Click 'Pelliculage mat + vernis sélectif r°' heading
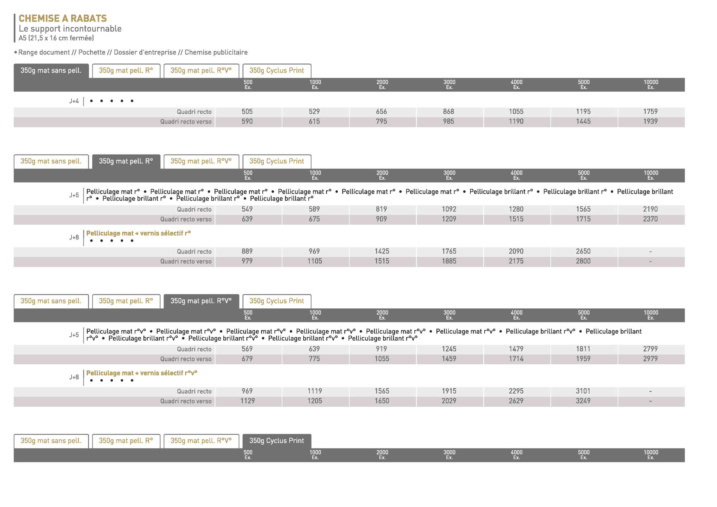 click(138, 233)
